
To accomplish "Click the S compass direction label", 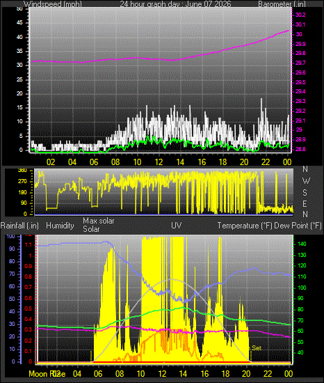I will point(305,193).
